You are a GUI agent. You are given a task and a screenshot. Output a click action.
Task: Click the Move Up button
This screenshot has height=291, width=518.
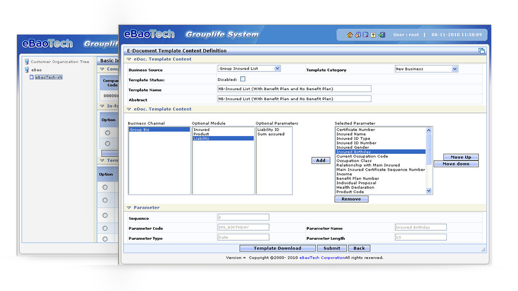point(461,157)
